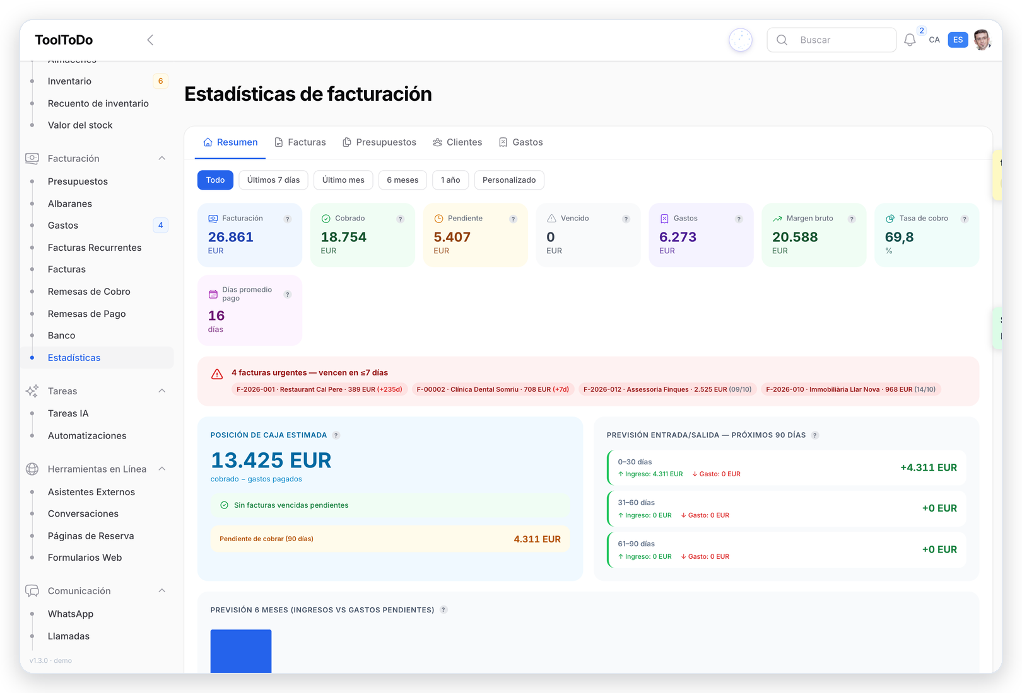The width and height of the screenshot is (1022, 693).
Task: Open urgent invoice F-2026-001 Restaurant Cal Pere
Action: (x=319, y=389)
